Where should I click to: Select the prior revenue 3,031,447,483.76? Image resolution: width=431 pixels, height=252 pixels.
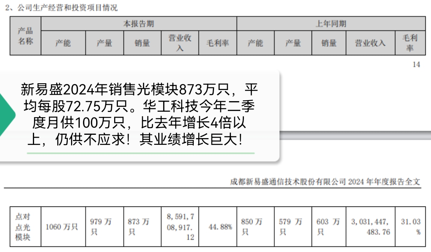[370, 227]
